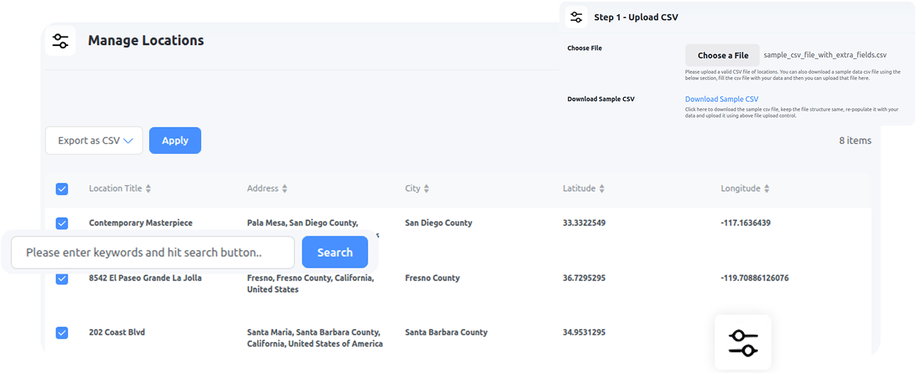Click the Choose a File button
916x373 pixels.
(722, 55)
